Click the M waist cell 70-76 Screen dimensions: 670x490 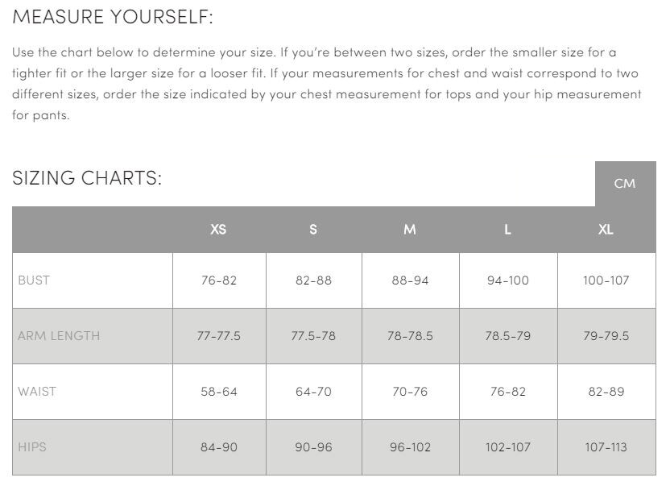(409, 392)
